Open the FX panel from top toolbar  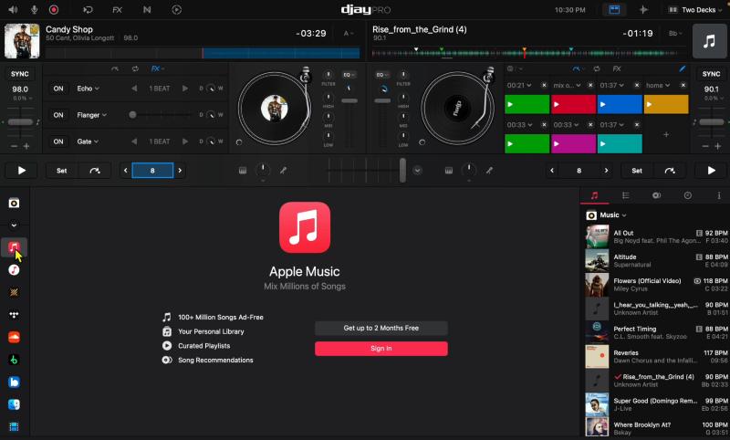click(117, 10)
